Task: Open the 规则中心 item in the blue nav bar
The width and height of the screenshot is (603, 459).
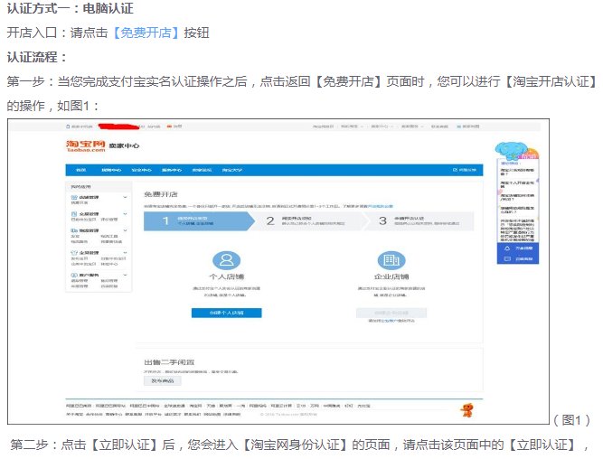Action: point(111,170)
